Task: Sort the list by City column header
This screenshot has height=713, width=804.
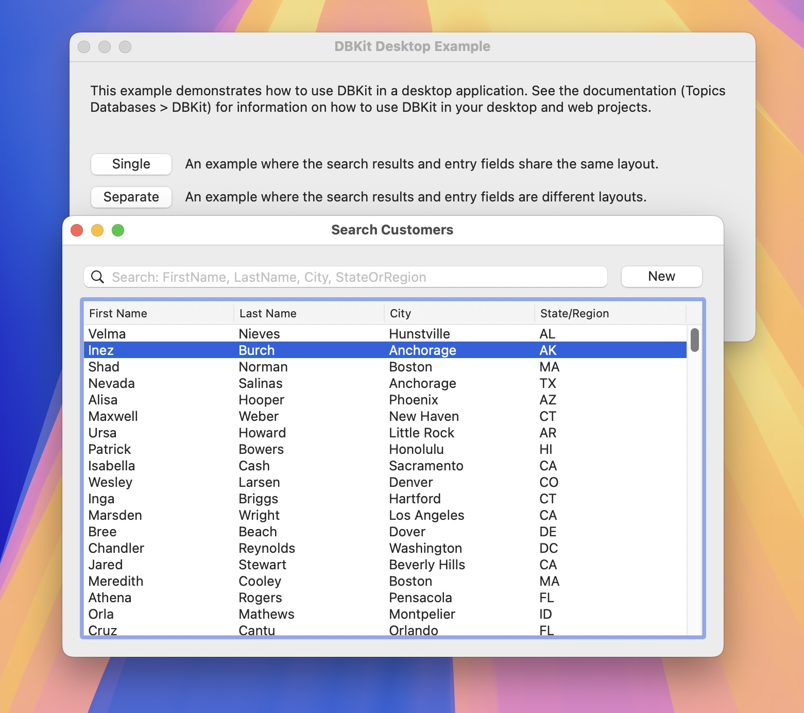Action: click(x=458, y=313)
